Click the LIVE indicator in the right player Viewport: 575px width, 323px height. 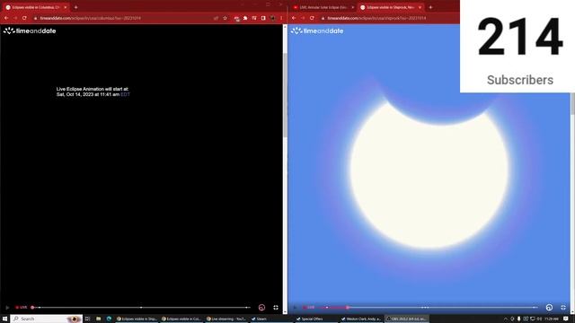(309, 307)
